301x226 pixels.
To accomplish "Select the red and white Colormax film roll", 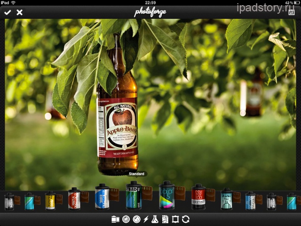I will (x=79, y=199).
